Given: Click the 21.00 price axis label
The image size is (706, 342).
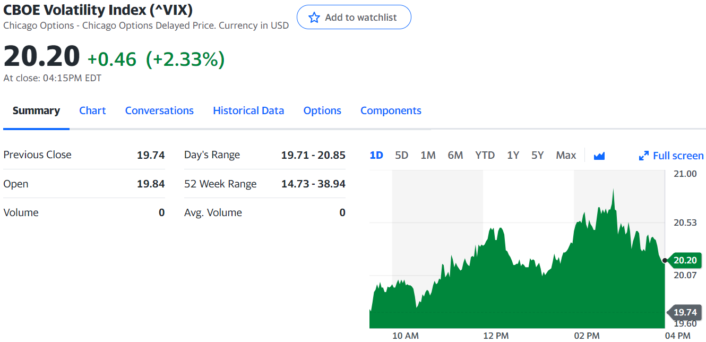Looking at the screenshot, I should tap(685, 174).
